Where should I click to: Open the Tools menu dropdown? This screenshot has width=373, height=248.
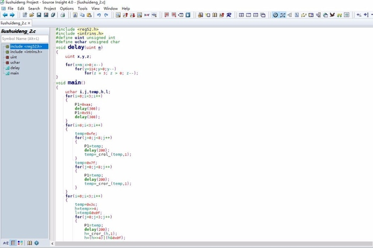click(83, 9)
